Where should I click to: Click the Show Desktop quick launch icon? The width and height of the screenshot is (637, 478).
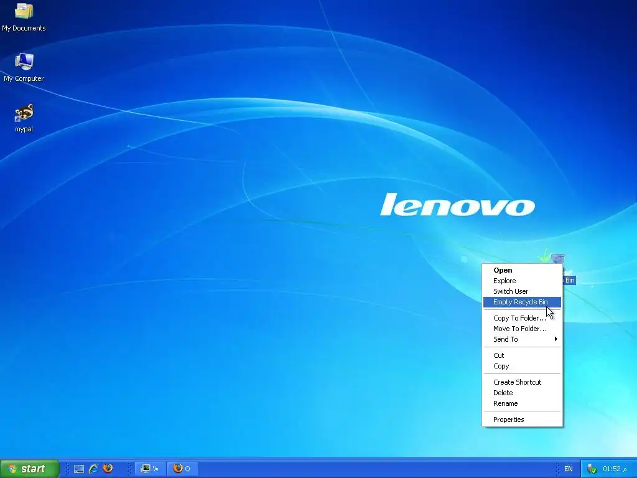tap(79, 469)
